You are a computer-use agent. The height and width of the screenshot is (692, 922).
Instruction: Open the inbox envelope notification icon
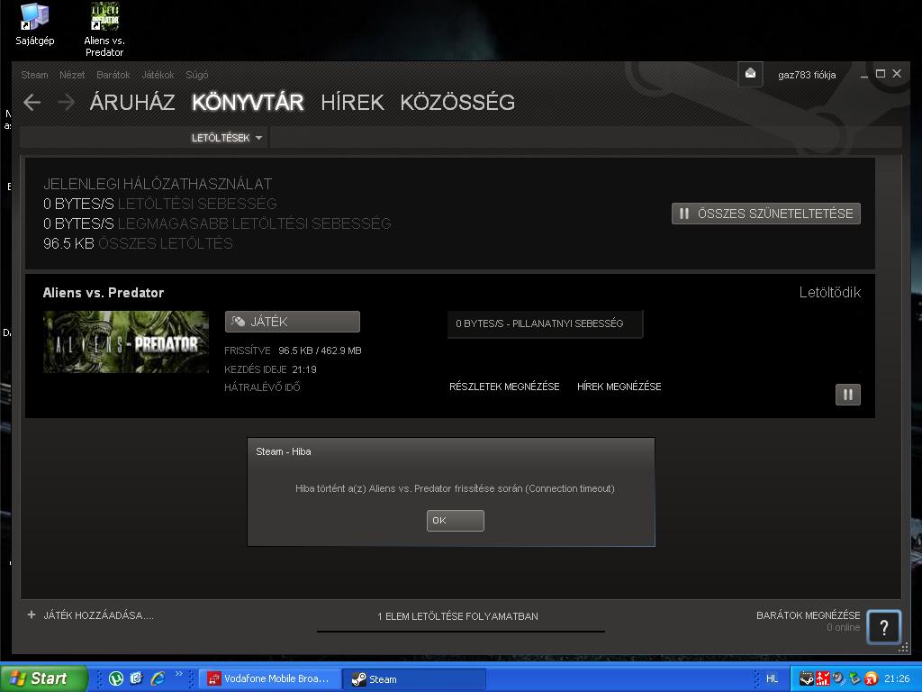pos(750,74)
